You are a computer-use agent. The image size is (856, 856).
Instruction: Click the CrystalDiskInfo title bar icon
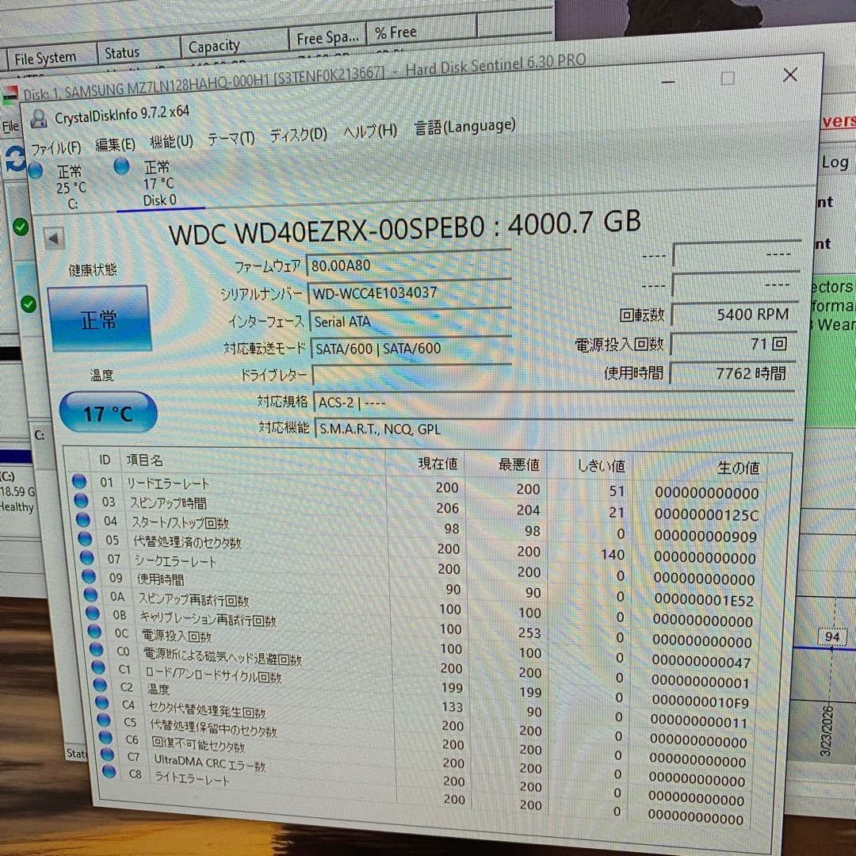[39, 119]
